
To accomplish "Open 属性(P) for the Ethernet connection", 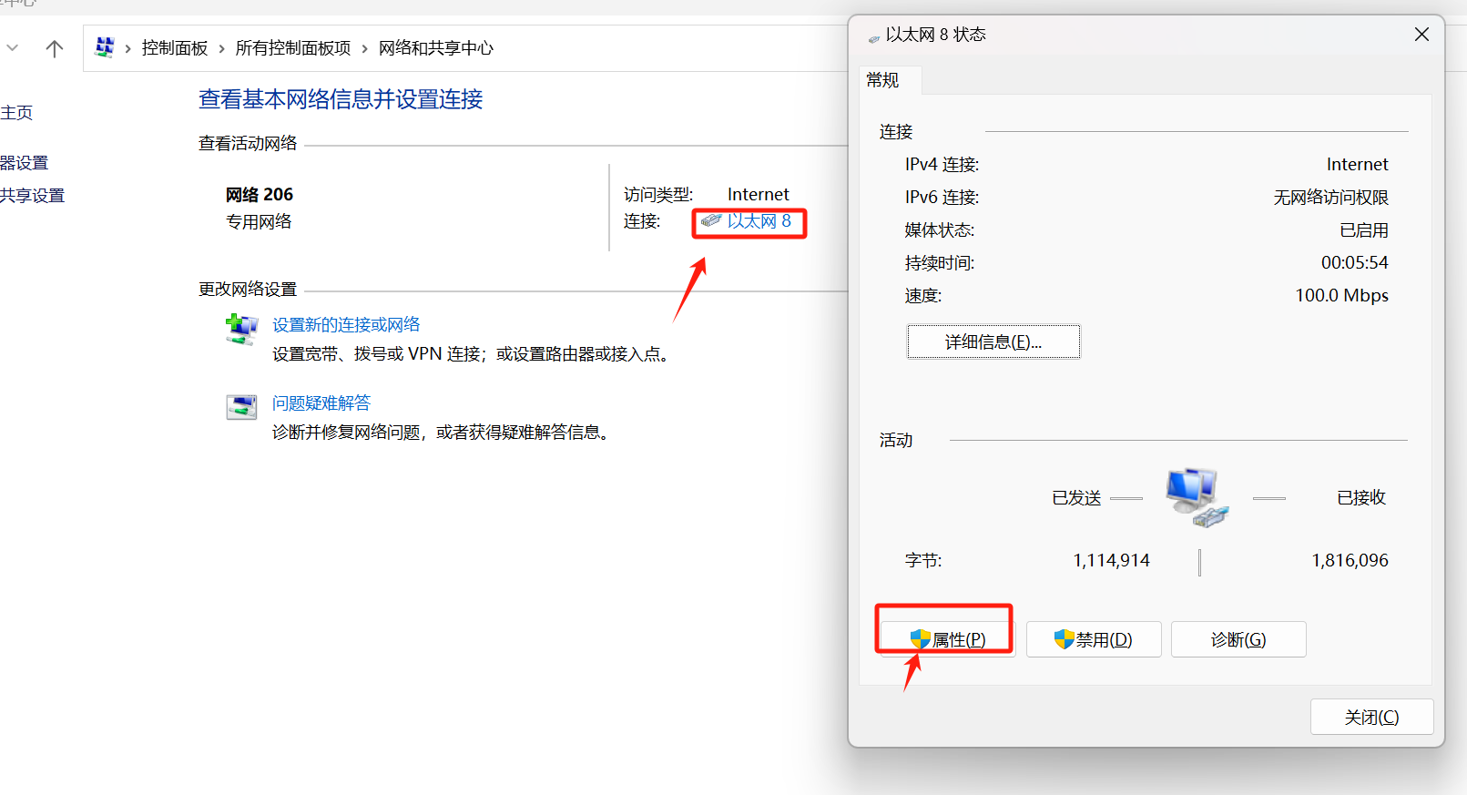I will pyautogui.click(x=947, y=639).
